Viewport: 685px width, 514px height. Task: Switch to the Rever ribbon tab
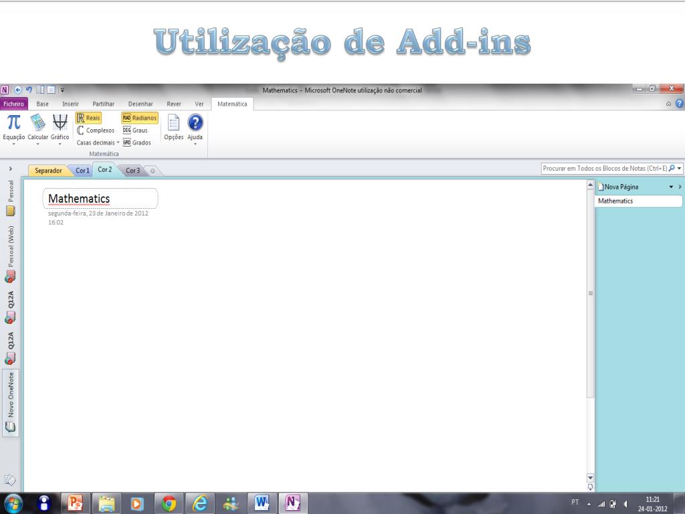coord(173,104)
